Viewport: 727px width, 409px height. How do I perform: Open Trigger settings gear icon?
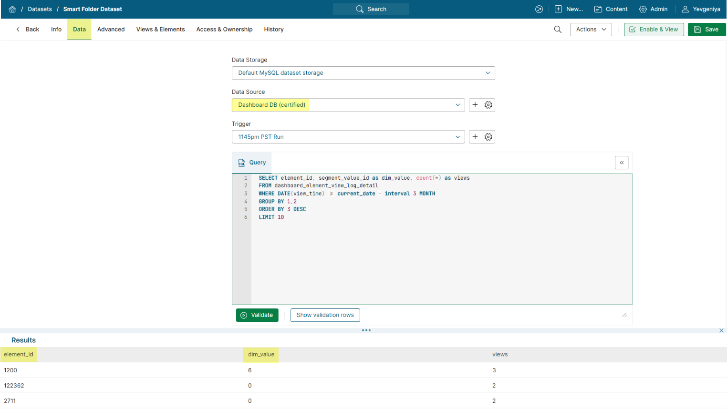(488, 137)
